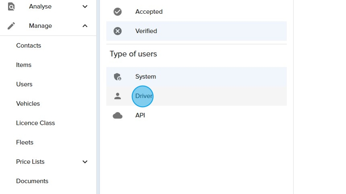346x194 pixels.
Task: Click the Analyse magnifier icon
Action: 11,6
